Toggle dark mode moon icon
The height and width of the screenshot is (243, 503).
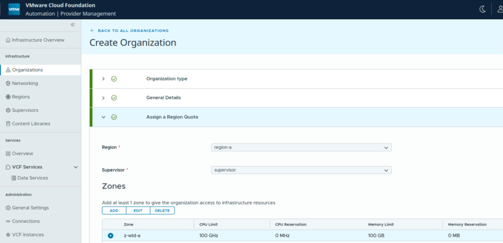coord(482,9)
